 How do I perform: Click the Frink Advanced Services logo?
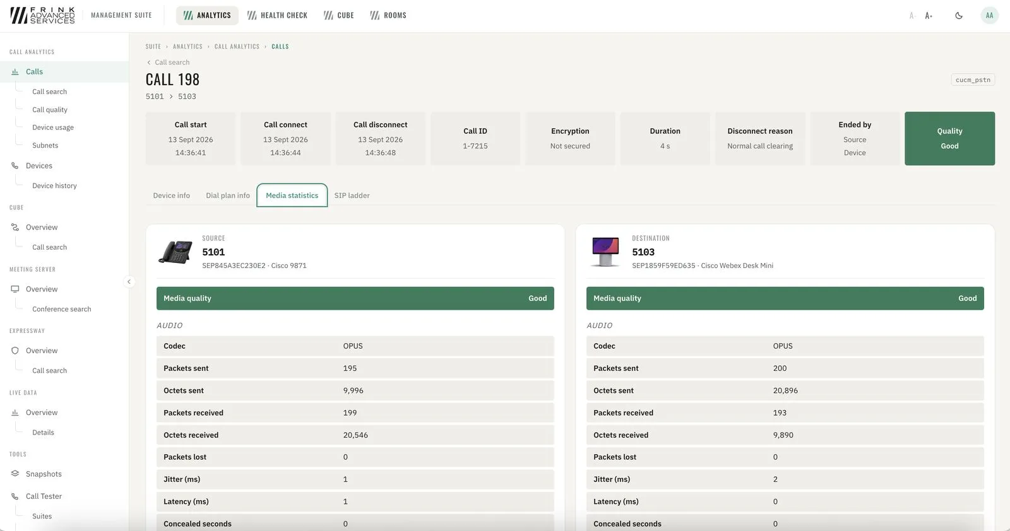[x=42, y=15]
